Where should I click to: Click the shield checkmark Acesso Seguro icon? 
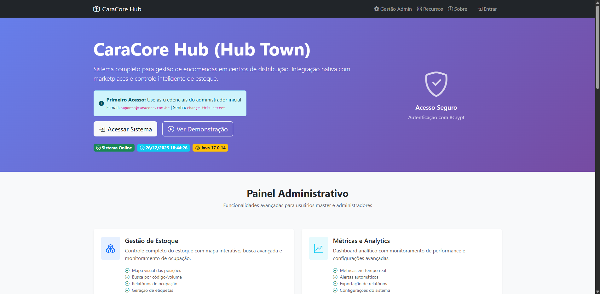[436, 84]
